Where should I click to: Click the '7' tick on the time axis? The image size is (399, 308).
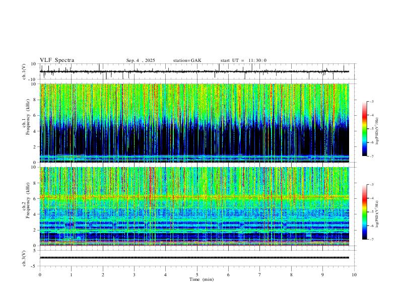(260, 275)
